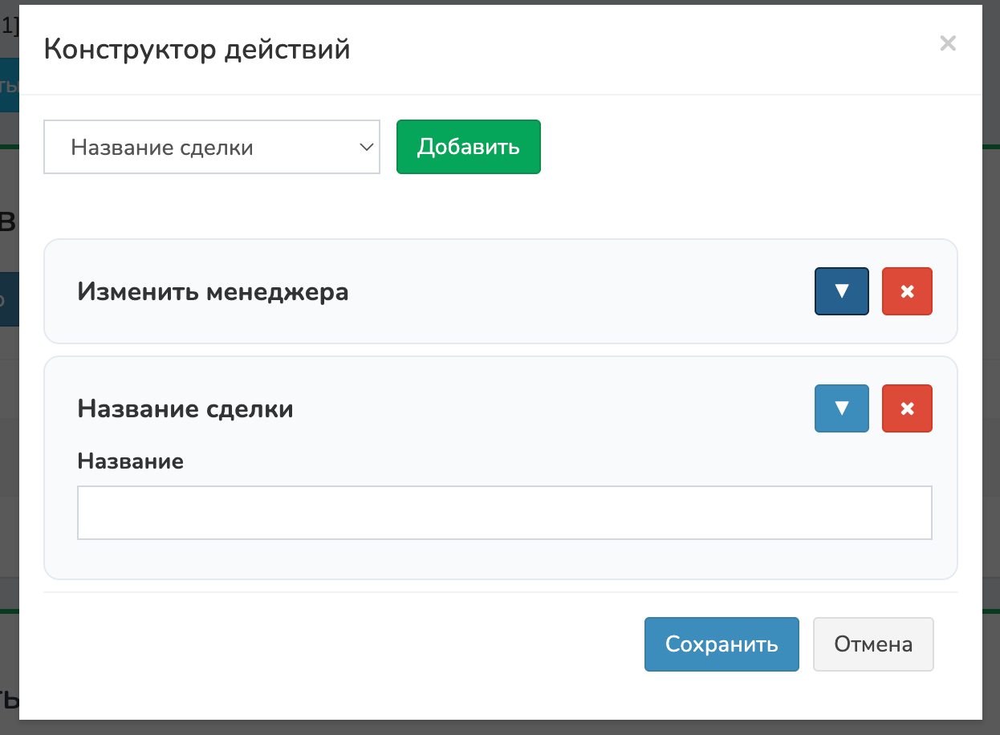Image resolution: width=1000 pixels, height=735 pixels.
Task: Move the Изменить менеджера action down
Action: click(x=841, y=291)
